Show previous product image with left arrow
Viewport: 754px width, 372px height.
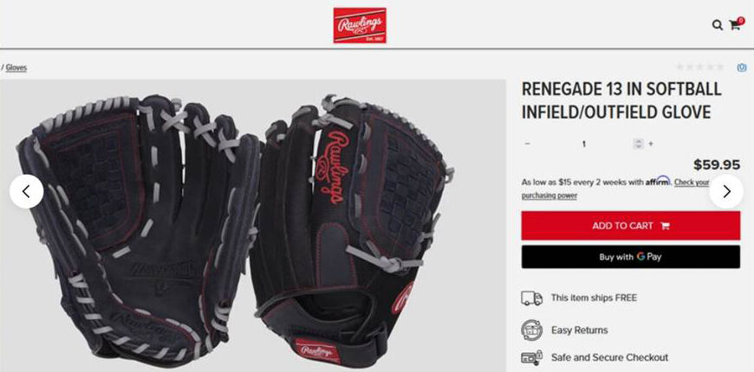pyautogui.click(x=27, y=191)
